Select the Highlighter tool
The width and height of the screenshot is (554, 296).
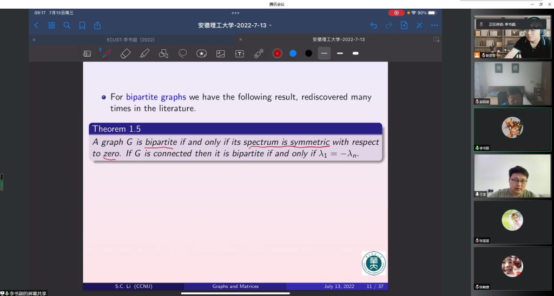point(144,53)
